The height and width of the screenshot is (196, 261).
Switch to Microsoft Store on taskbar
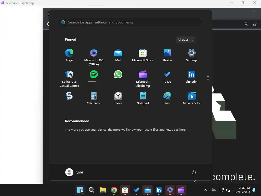point(125,190)
